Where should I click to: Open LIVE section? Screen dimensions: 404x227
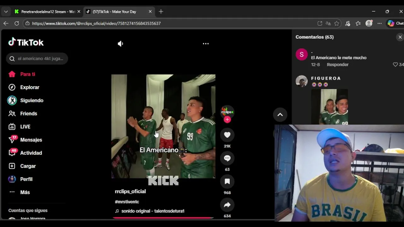(19, 127)
